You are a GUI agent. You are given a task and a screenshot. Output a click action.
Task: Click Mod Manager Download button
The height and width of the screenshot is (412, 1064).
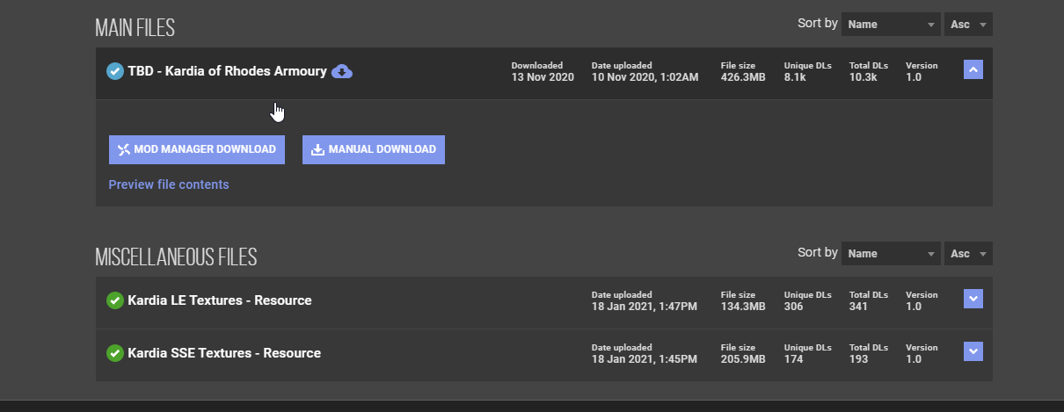(197, 149)
